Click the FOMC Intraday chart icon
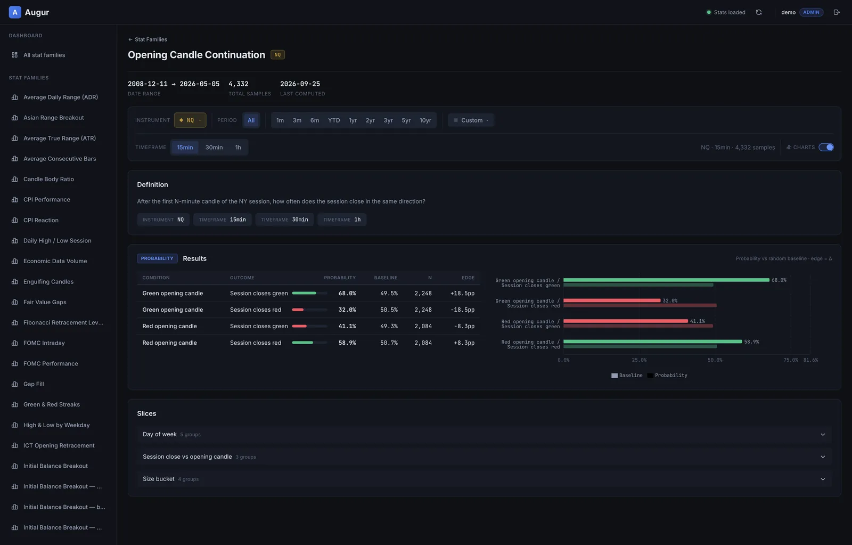The image size is (852, 545). (15, 343)
